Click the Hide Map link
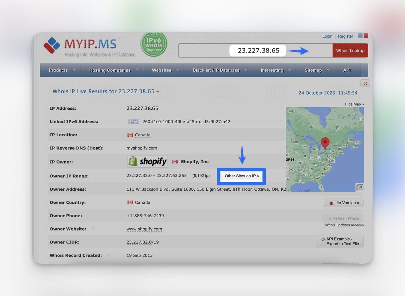This screenshot has height=296, width=405. pyautogui.click(x=354, y=104)
